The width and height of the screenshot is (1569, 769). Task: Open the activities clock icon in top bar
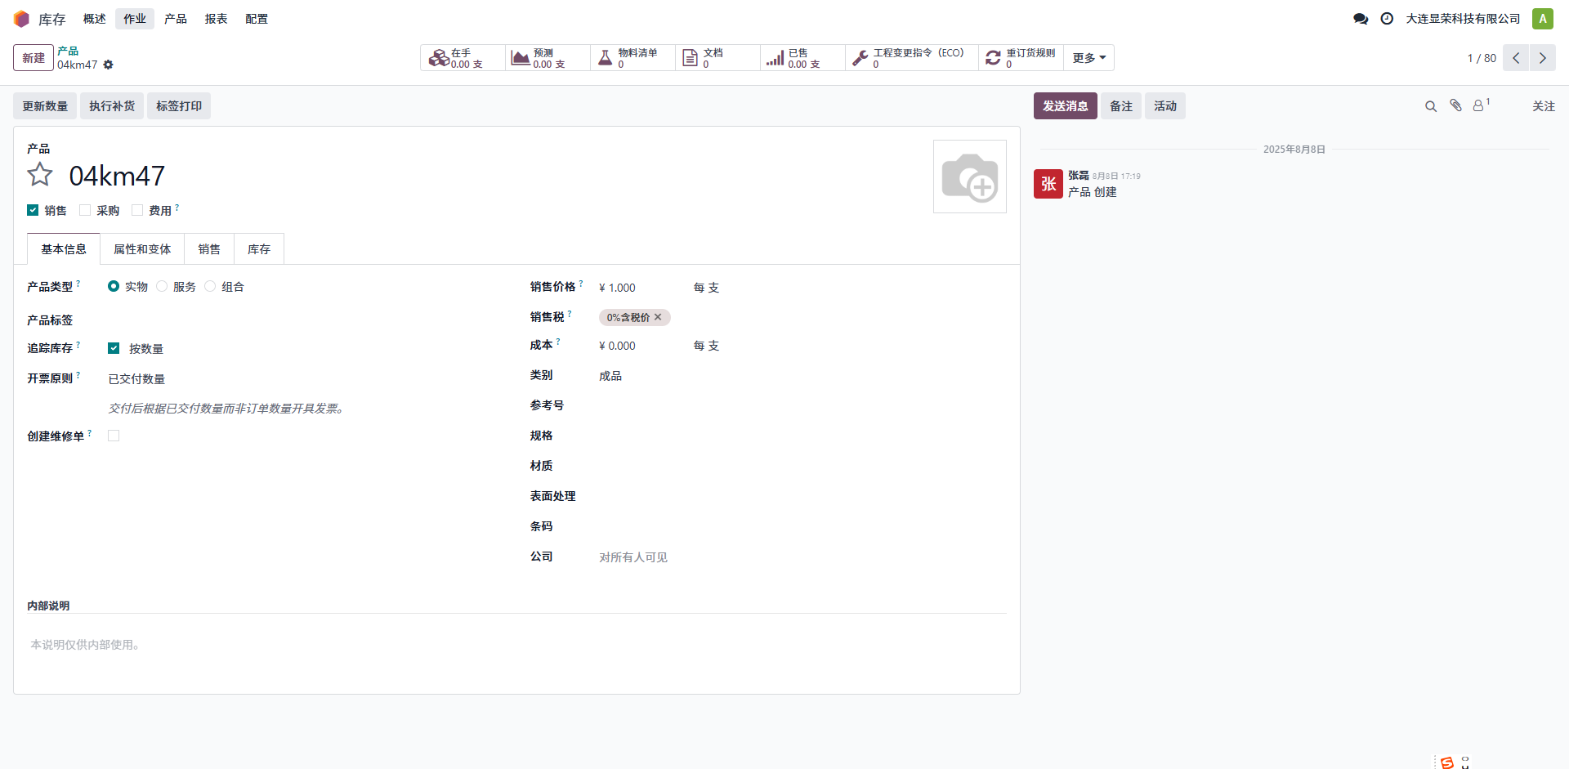1387,19
